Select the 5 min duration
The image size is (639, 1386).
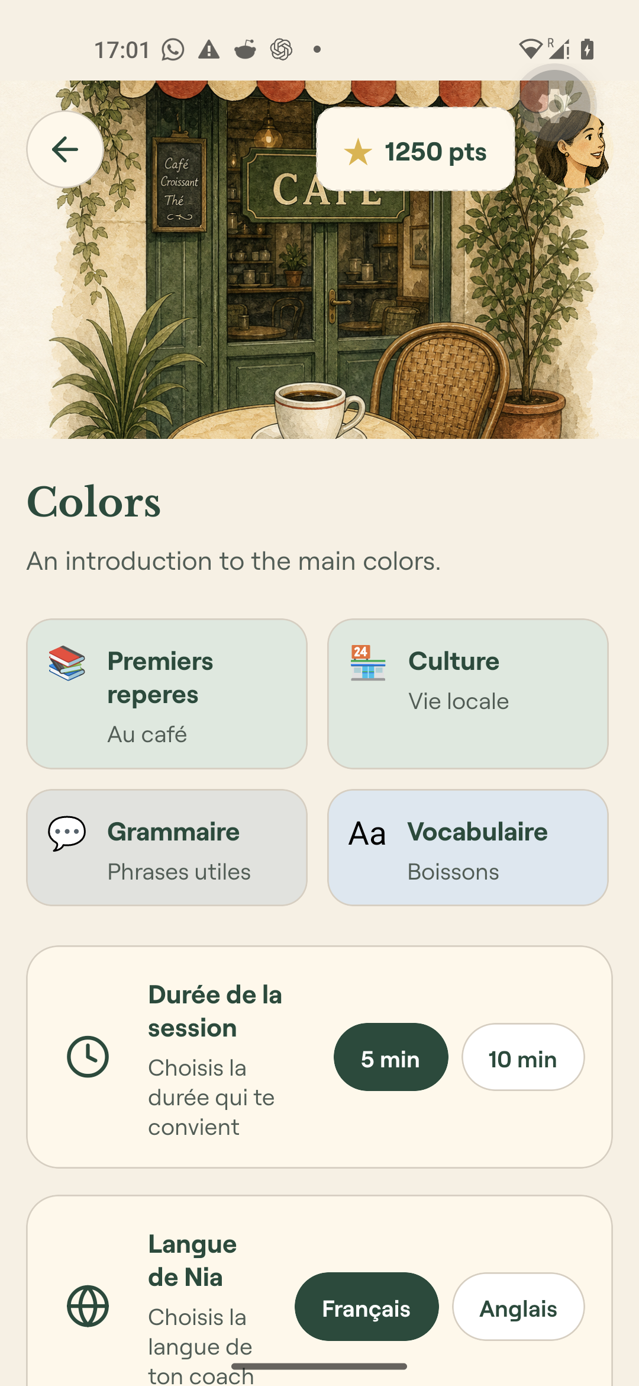point(390,1057)
